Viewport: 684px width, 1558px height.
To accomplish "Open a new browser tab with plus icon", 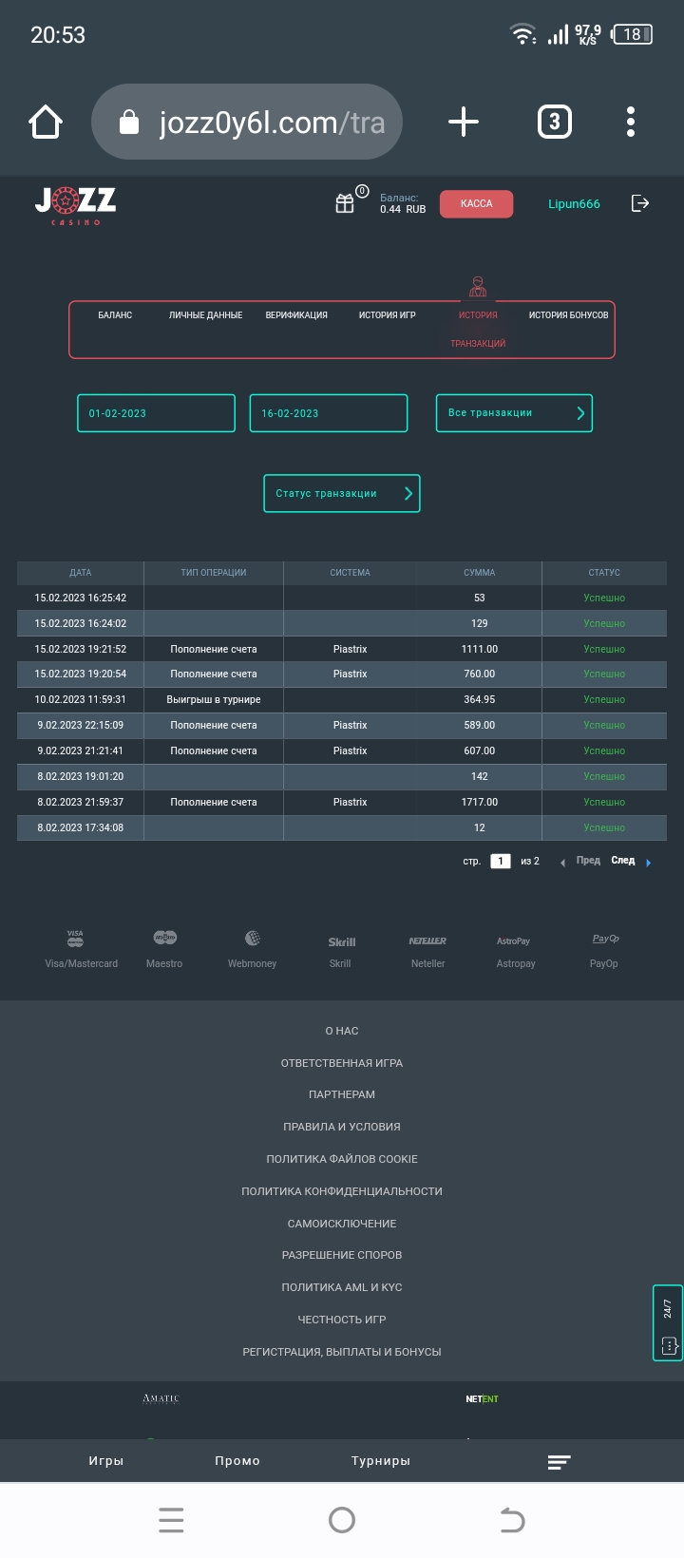I will [463, 122].
